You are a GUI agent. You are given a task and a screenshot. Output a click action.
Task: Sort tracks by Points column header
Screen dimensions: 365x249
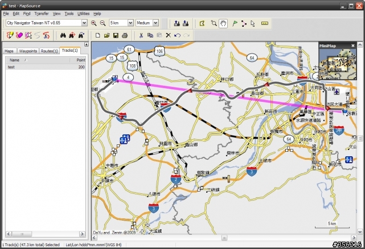click(x=78, y=60)
